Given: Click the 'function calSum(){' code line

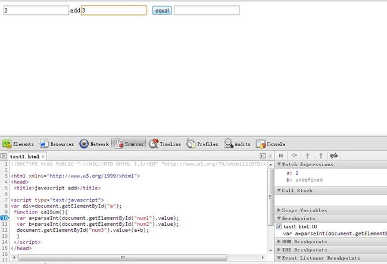Looking at the screenshot, I should pyautogui.click(x=40, y=212).
